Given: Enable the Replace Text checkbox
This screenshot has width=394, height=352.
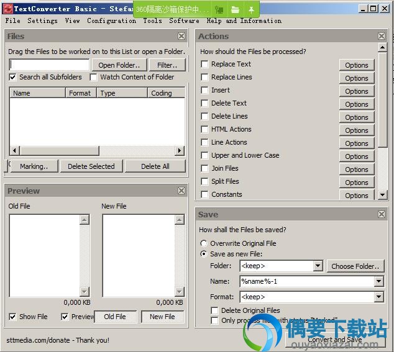Looking at the screenshot, I should click(204, 65).
